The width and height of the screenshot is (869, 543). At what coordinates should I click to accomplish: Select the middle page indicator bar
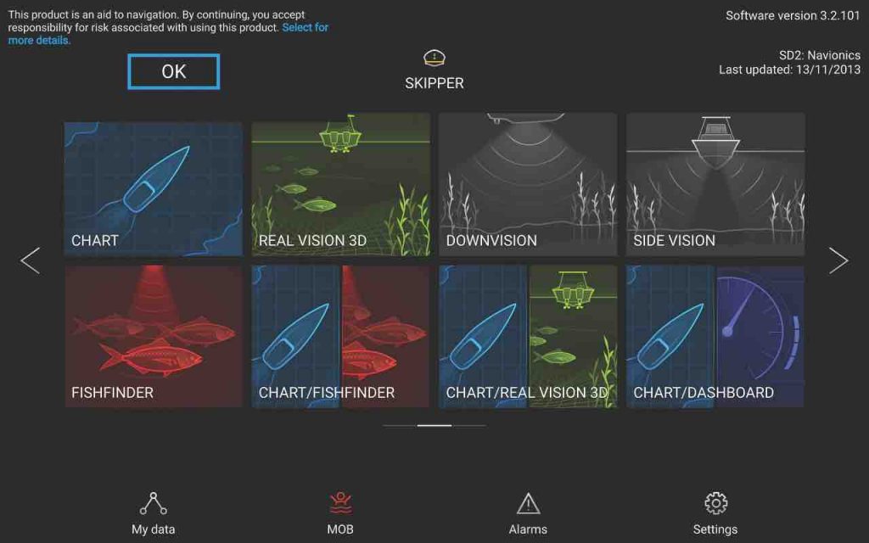434,426
